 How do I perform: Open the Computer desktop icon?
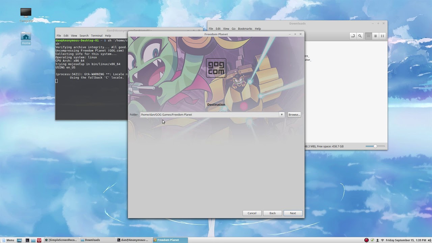(x=26, y=15)
